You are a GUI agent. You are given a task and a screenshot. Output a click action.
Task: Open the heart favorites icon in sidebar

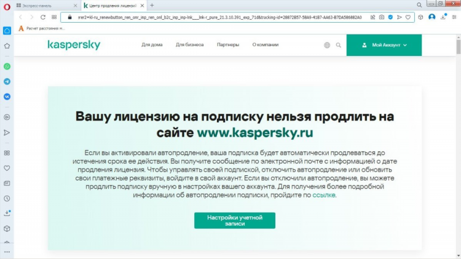[x=7, y=168]
